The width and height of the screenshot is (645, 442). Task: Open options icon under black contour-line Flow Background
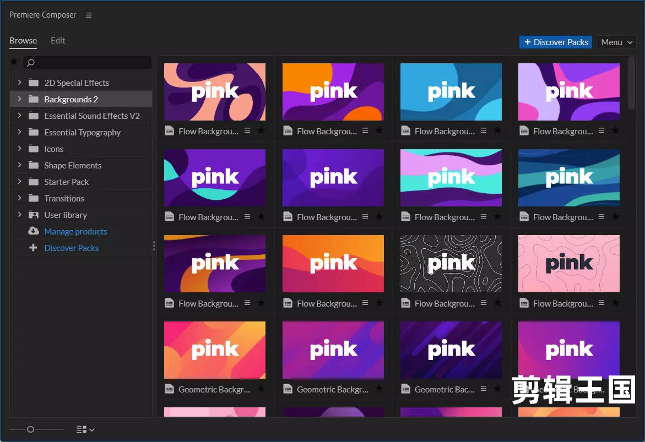(x=484, y=303)
